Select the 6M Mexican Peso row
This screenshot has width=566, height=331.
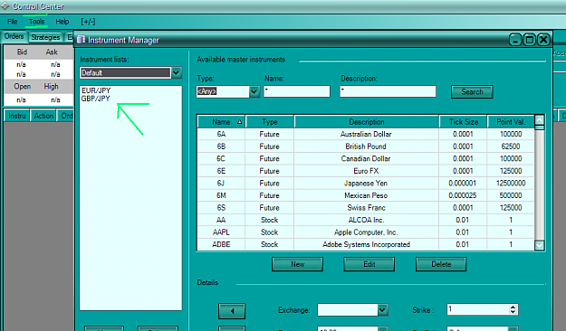click(x=366, y=195)
